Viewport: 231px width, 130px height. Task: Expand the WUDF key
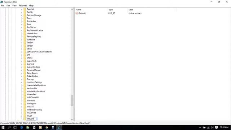(x=21, y=116)
